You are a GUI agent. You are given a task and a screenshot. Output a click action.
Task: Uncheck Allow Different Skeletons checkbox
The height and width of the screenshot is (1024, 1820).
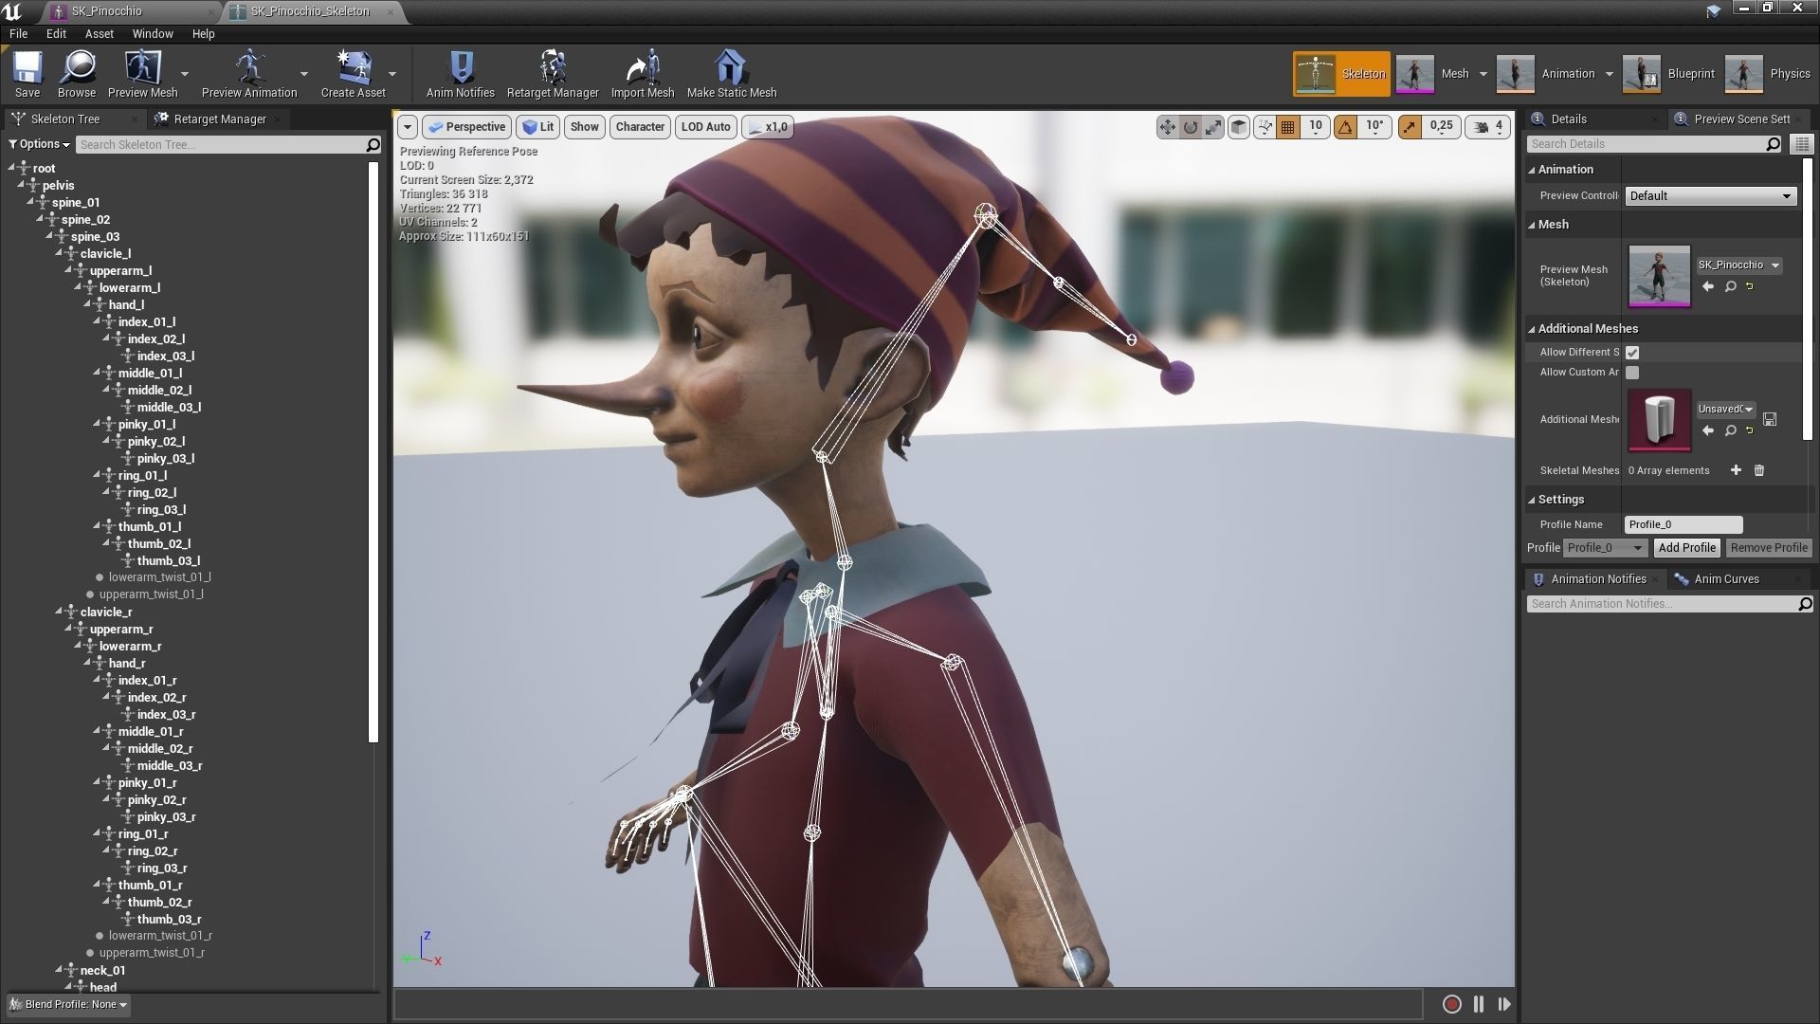(1632, 353)
